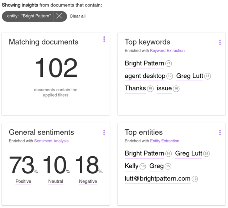
Task: Open General sentiments card options menu
Action: 104,133
